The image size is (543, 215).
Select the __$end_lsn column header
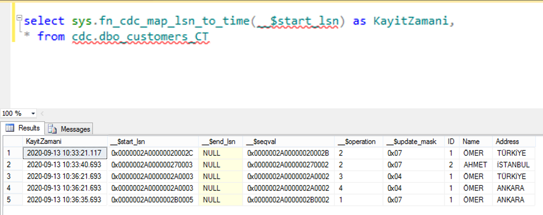pyautogui.click(x=220, y=141)
